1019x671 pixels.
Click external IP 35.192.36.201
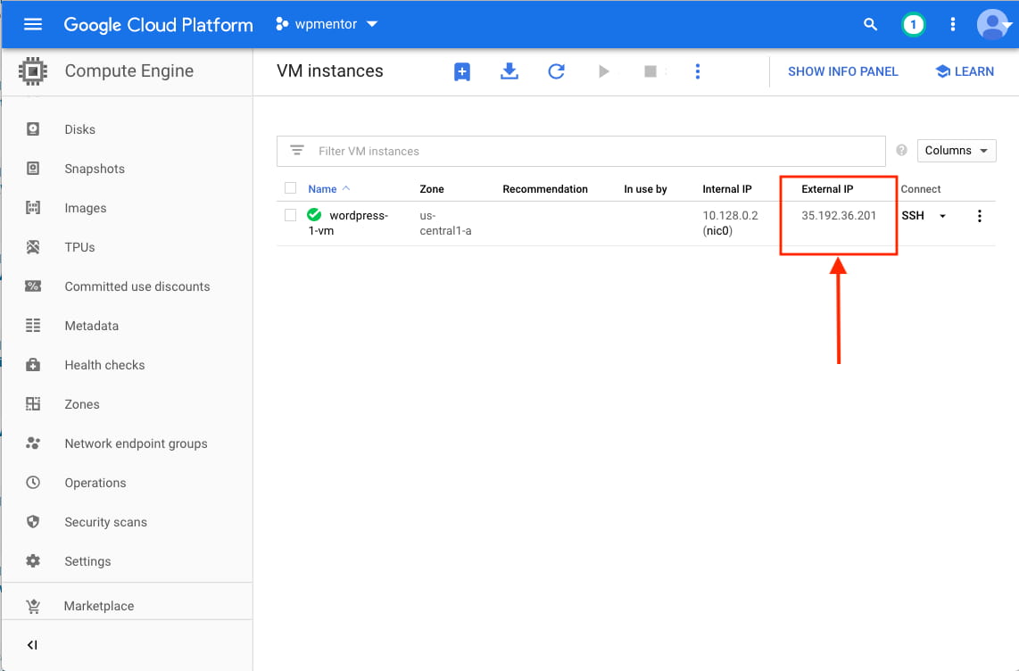[x=839, y=216]
